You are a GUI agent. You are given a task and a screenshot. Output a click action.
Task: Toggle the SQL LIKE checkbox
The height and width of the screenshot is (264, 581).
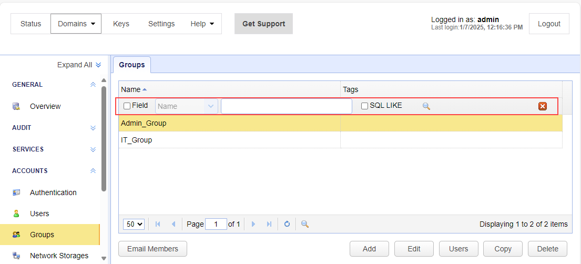364,106
